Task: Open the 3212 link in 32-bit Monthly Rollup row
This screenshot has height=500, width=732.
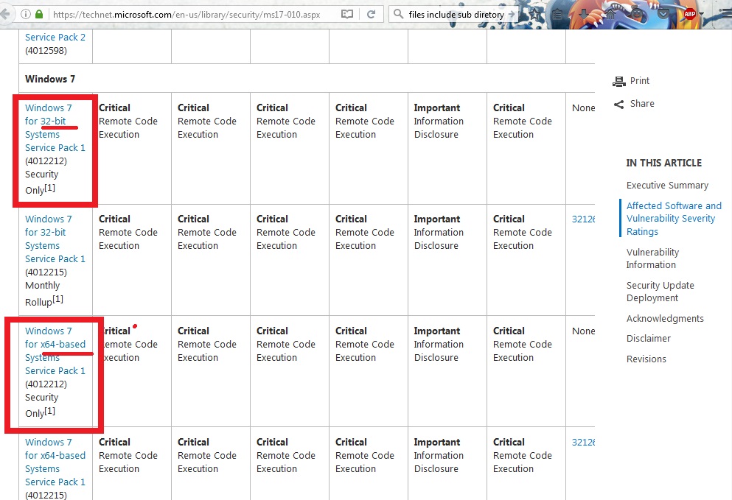Action: 583,219
